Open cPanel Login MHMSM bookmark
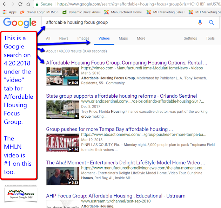Viewport: 221px width, 208px height. click(39, 12)
